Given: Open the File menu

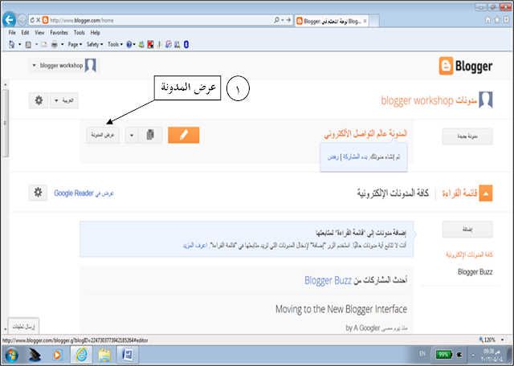Looking at the screenshot, I should click(12, 32).
